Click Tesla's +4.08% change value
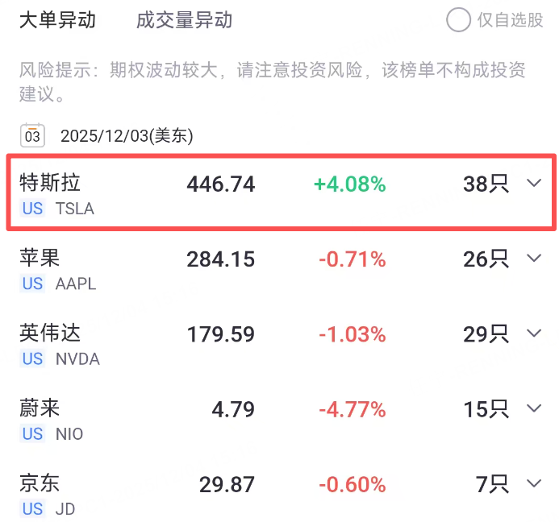The image size is (559, 522). (349, 184)
